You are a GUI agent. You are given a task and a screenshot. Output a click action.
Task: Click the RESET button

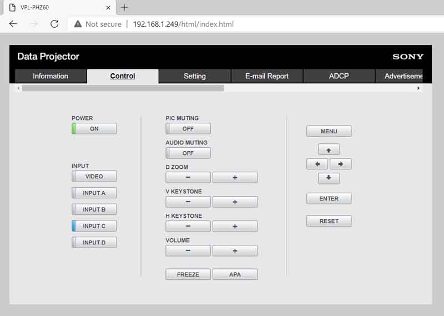[x=329, y=221]
